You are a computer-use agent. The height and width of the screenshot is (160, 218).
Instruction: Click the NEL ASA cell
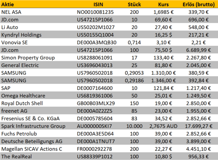11,12
